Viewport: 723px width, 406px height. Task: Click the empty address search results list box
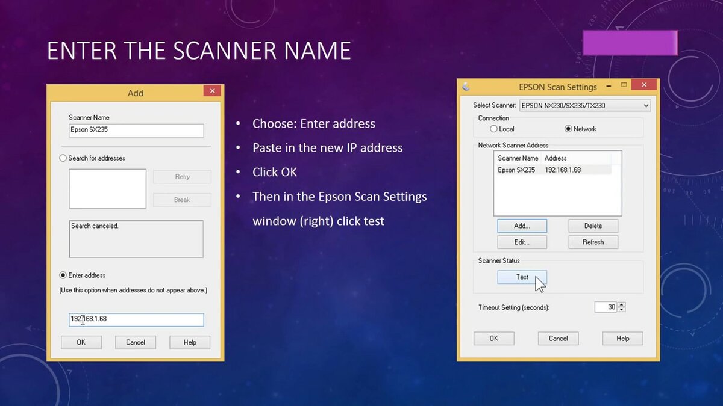point(107,188)
